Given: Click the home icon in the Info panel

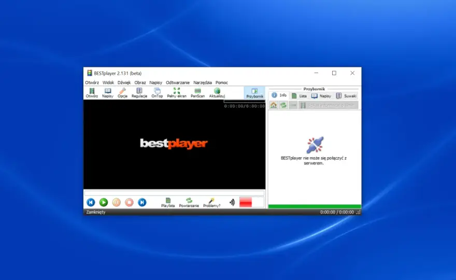Looking at the screenshot, I should [x=274, y=105].
